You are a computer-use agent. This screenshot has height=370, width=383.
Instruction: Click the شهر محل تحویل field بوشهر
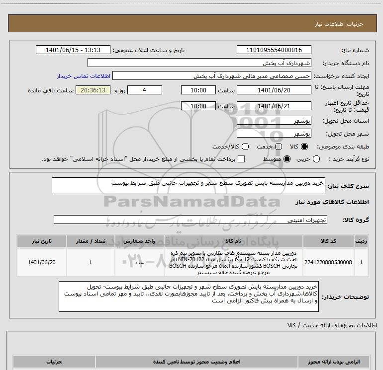coord(274,133)
